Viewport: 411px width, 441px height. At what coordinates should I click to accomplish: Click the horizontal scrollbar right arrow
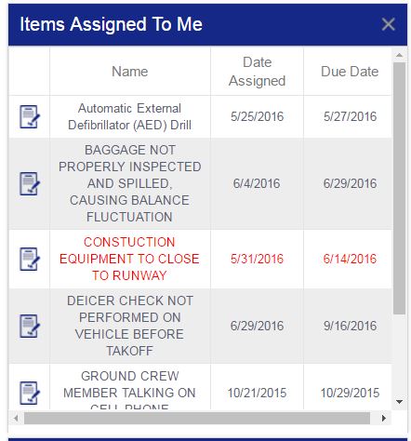coord(384,419)
